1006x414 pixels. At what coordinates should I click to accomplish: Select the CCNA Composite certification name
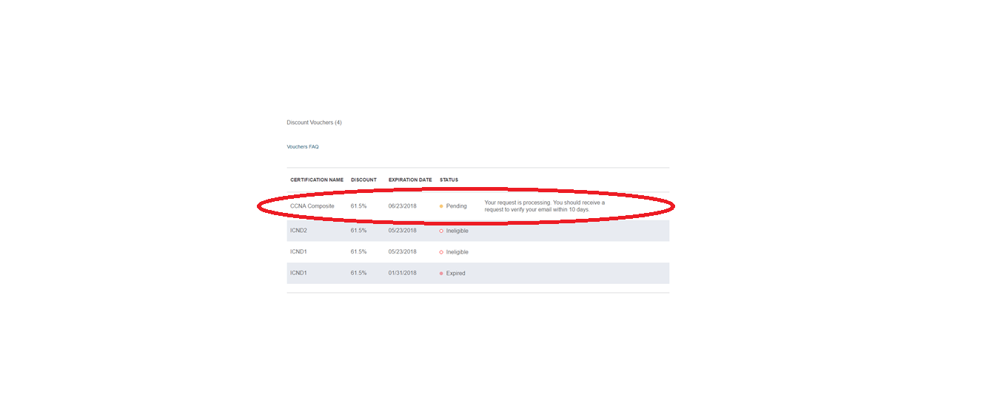pos(312,206)
